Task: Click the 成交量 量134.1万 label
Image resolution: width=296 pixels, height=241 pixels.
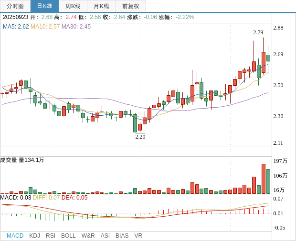Action: 22,160
